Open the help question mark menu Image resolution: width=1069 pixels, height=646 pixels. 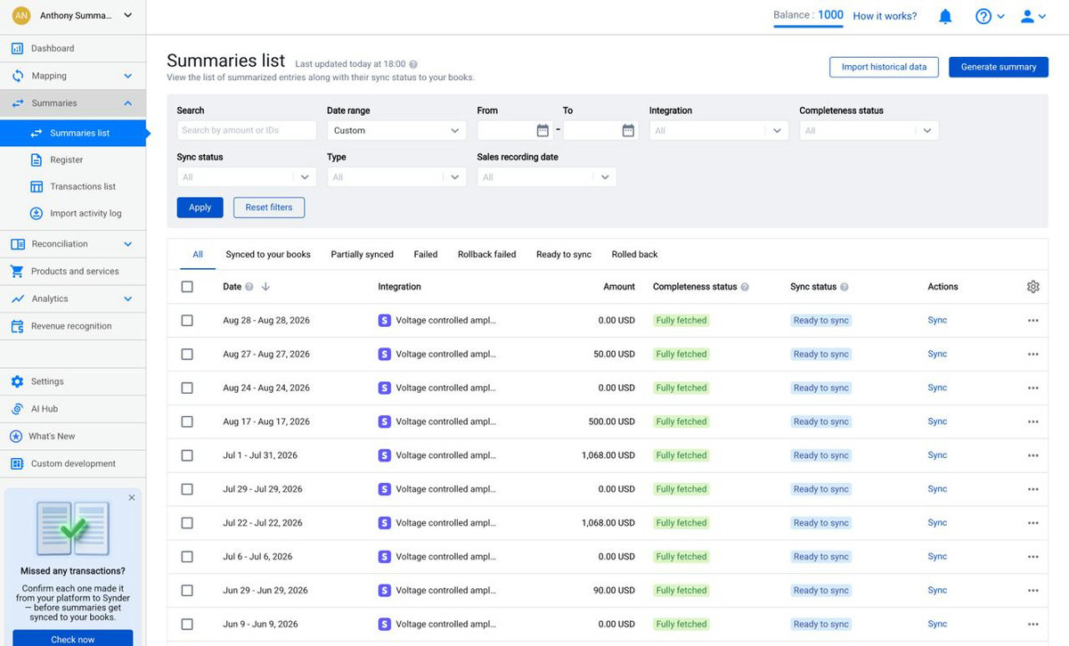990,16
